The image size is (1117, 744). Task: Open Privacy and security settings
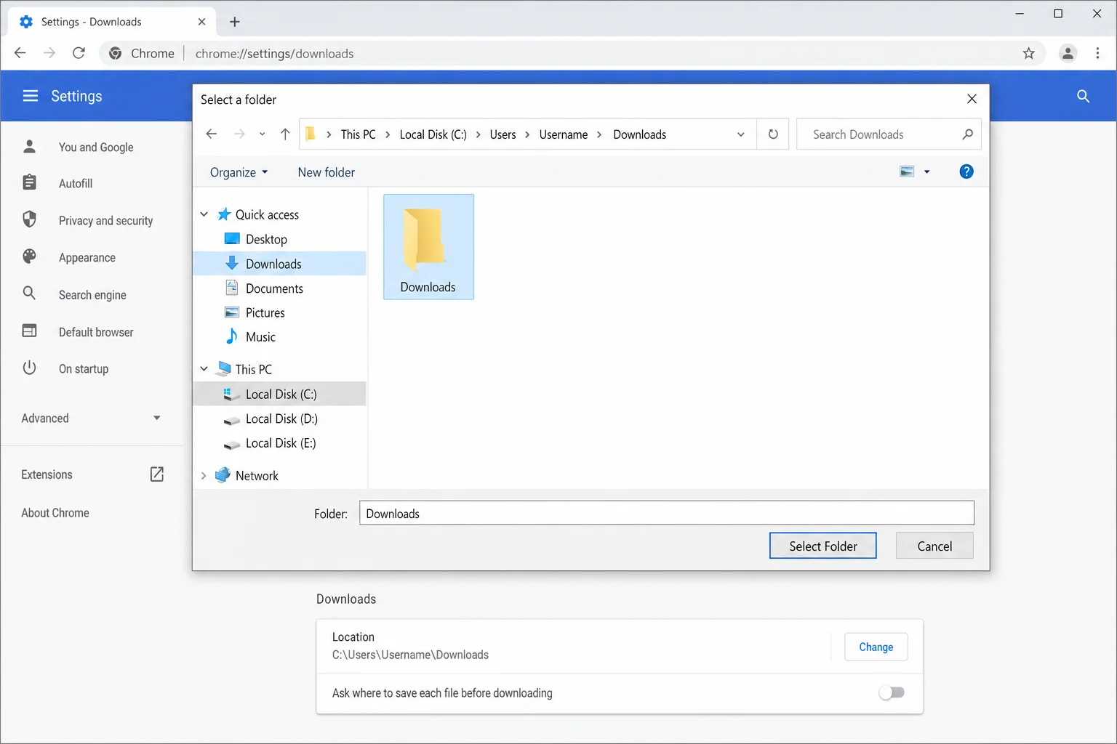105,221
